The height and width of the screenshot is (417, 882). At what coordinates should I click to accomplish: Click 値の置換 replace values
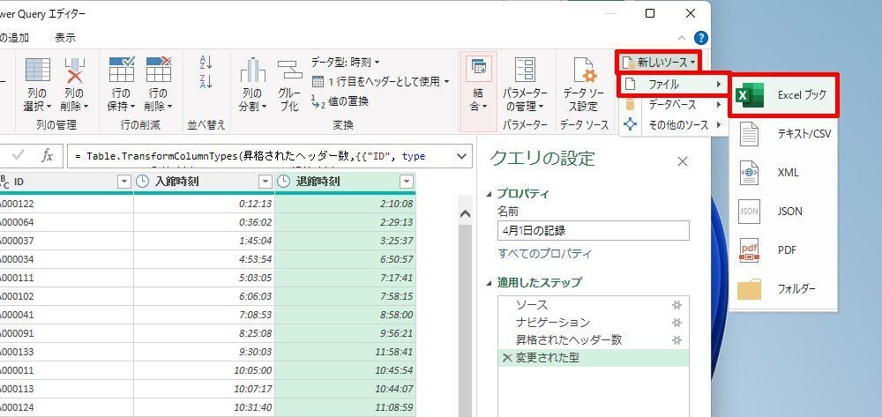[340, 101]
